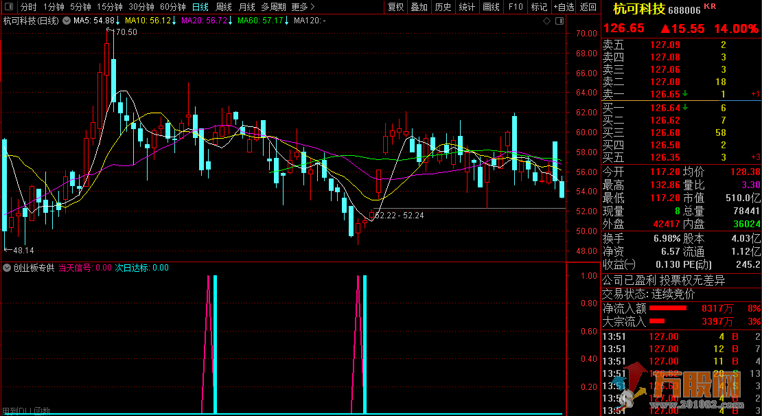The width and height of the screenshot is (762, 416).
Task: Expand the 更多 more periods menu
Action: pos(303,7)
